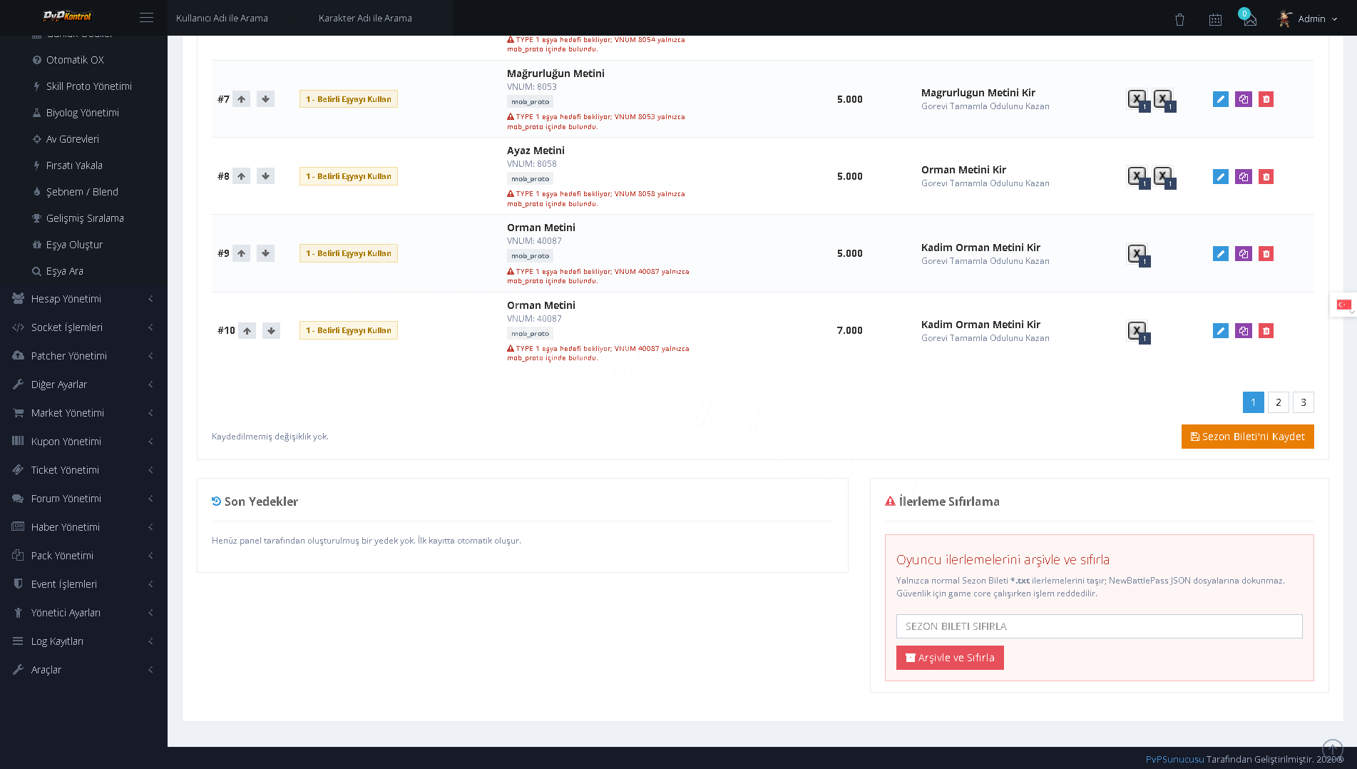
Task: Click the calendar icon in top bar
Action: tap(1215, 19)
